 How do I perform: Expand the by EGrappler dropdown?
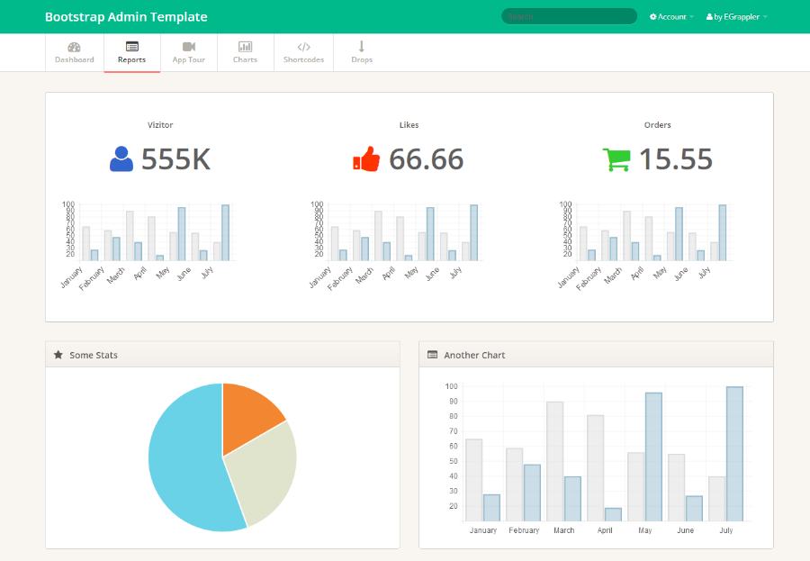[736, 16]
